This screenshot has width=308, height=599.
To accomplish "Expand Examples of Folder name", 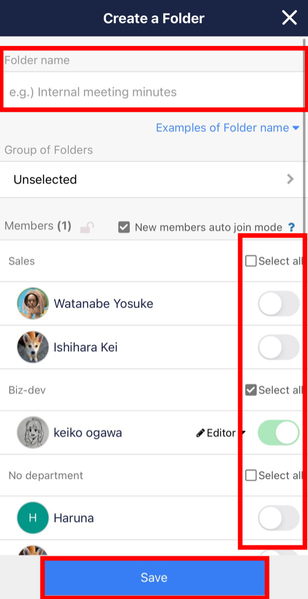I will point(228,128).
